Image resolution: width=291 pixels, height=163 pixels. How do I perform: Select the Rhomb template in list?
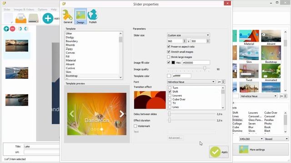coord(70,45)
